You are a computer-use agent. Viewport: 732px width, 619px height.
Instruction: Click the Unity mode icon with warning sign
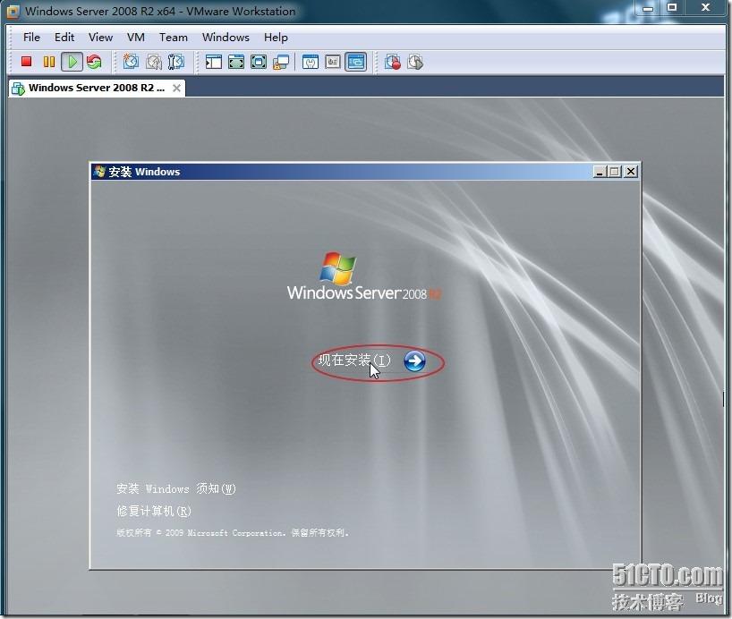point(281,62)
